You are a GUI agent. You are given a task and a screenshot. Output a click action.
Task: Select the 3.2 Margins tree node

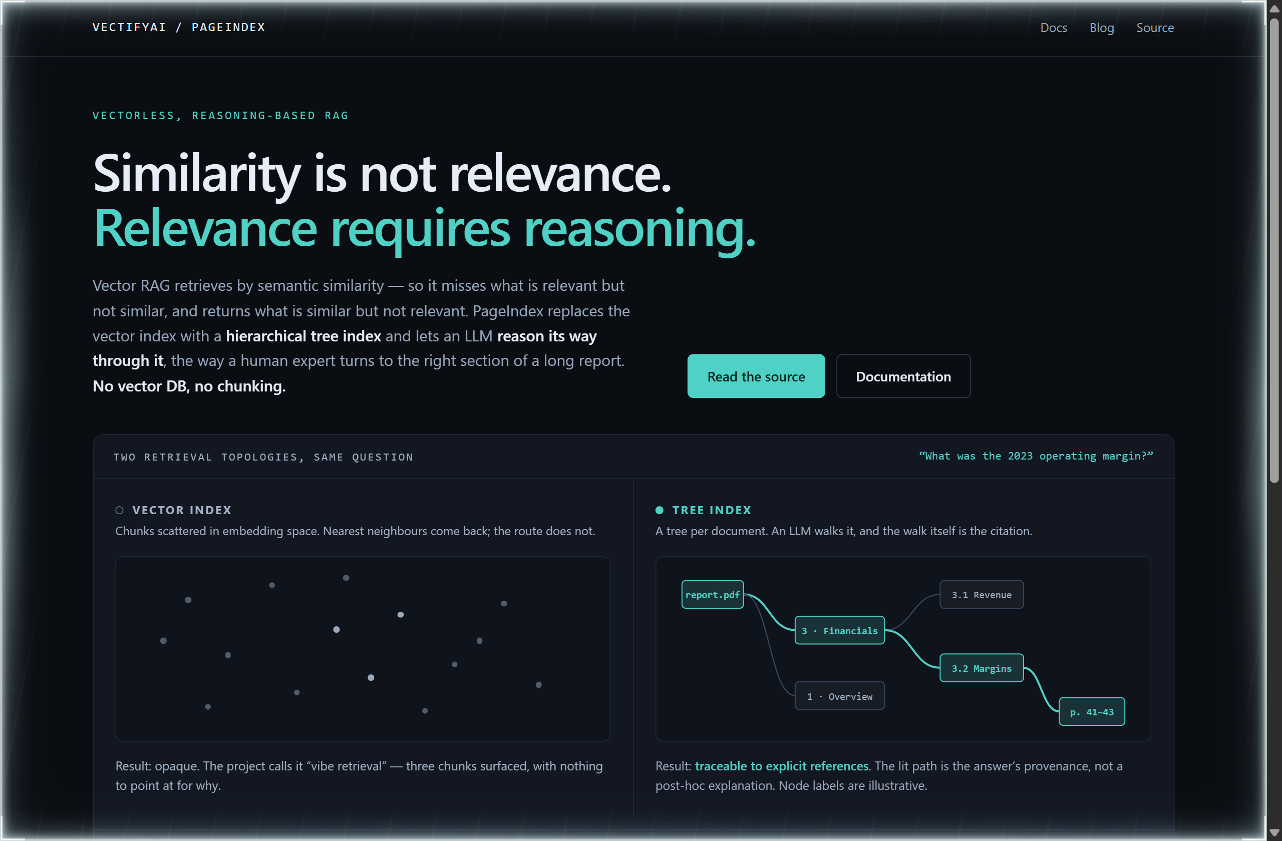[981, 668]
